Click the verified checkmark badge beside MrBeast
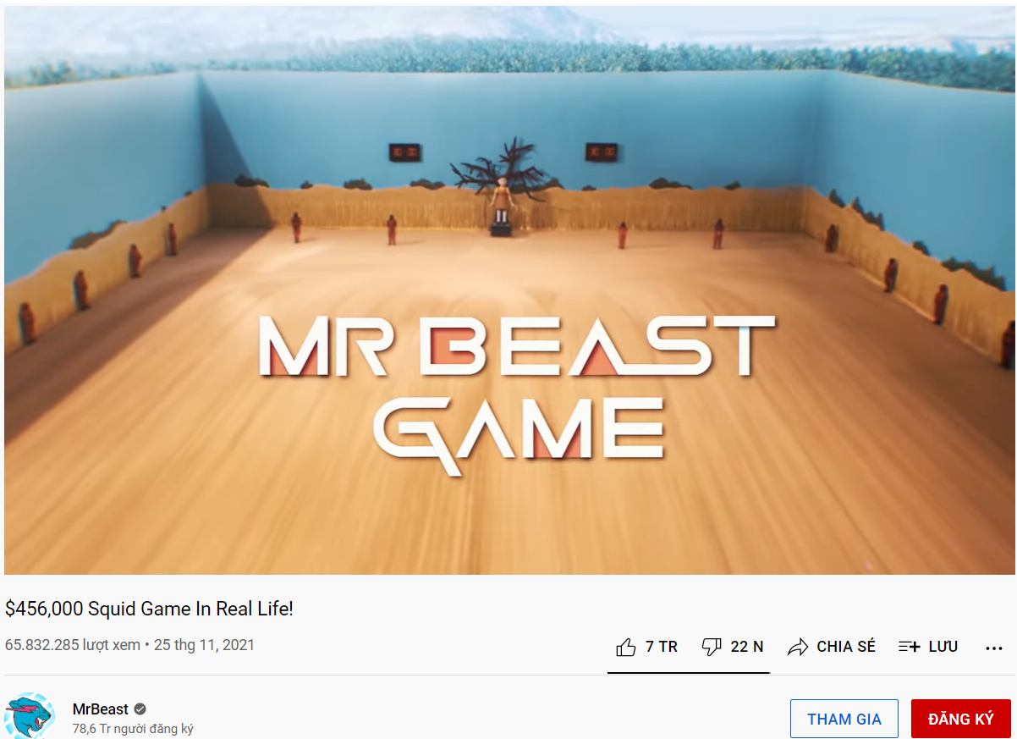1017x739 pixels. coord(140,709)
